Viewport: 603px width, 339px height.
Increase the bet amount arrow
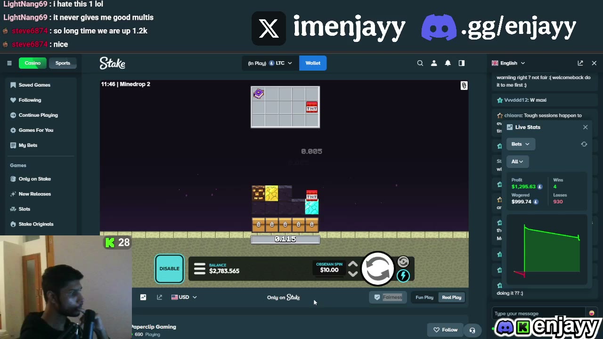(353, 265)
